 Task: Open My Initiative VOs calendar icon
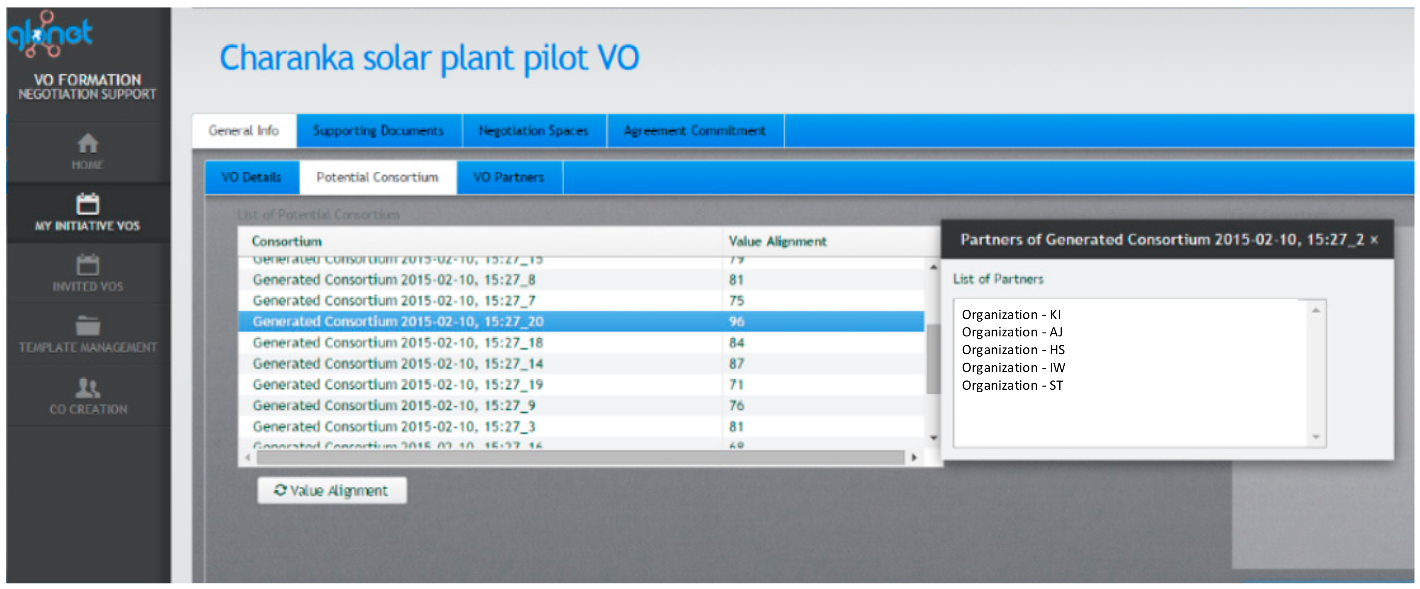pos(87,205)
